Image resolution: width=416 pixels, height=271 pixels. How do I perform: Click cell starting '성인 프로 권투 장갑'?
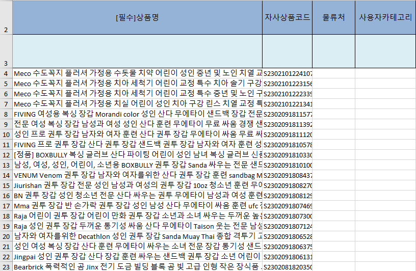[x=138, y=134]
